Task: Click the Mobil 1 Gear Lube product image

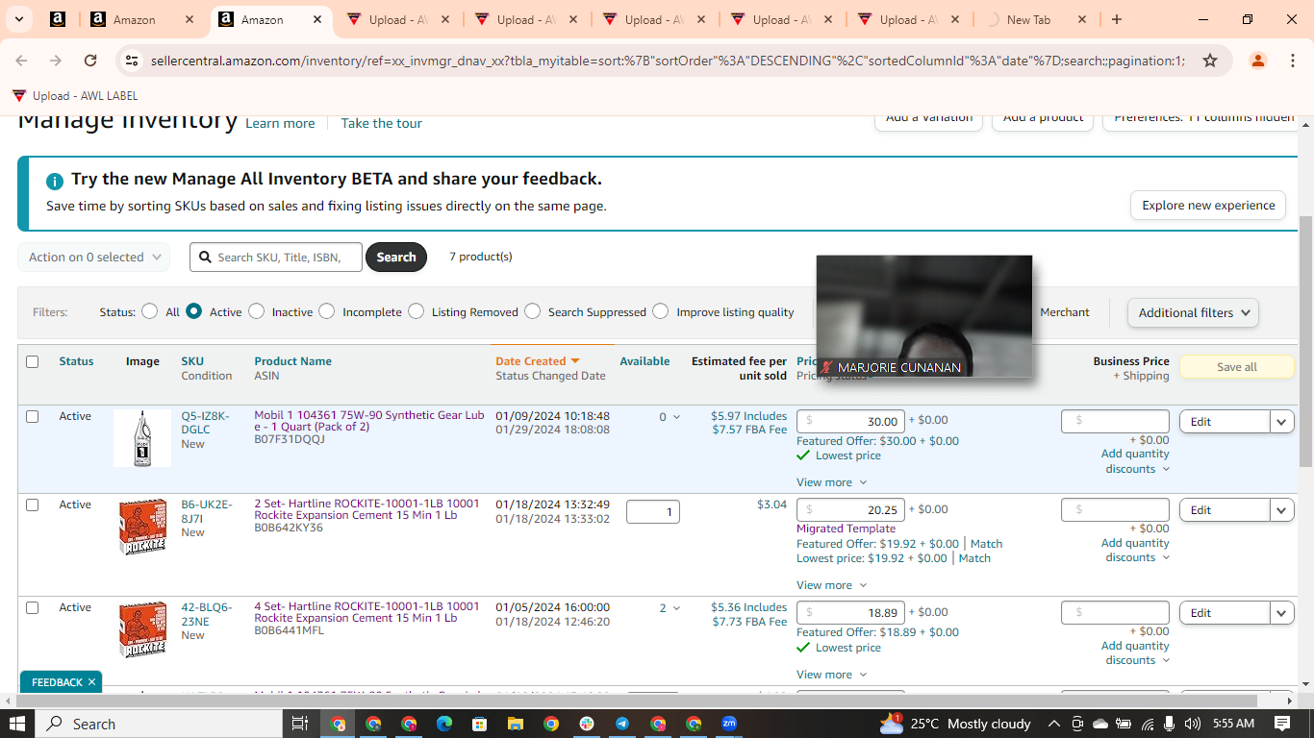Action: [142, 438]
